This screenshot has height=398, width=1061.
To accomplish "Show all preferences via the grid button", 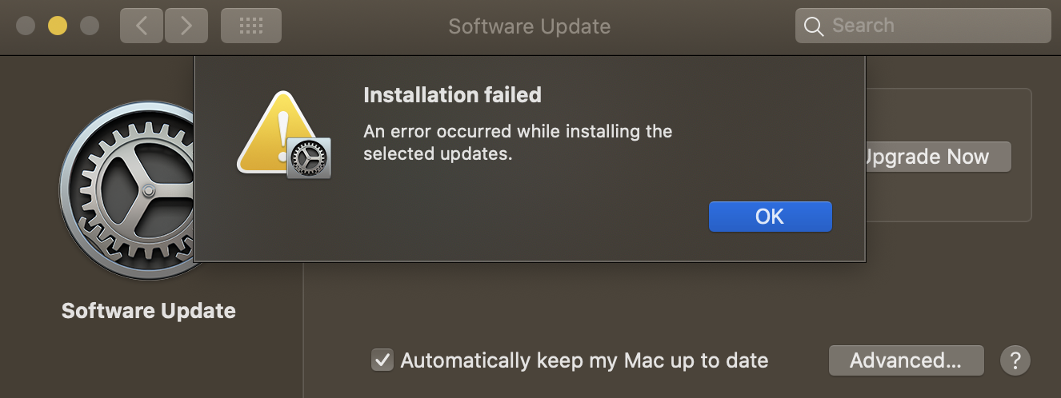I will tap(250, 26).
